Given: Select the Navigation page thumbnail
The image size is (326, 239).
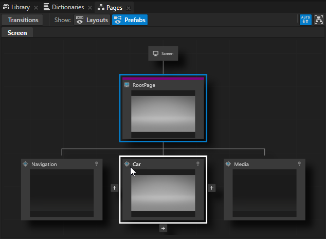Looking at the screenshot, I should [x=62, y=193].
